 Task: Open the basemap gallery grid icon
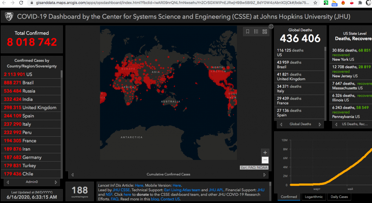click(x=265, y=31)
